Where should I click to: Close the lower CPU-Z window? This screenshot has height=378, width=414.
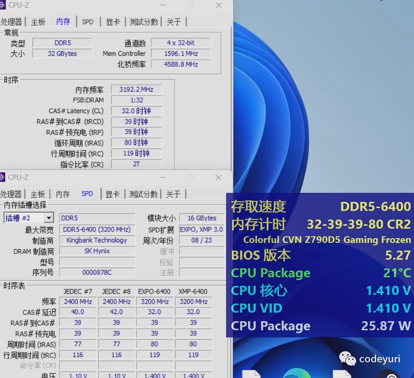[x=218, y=178]
